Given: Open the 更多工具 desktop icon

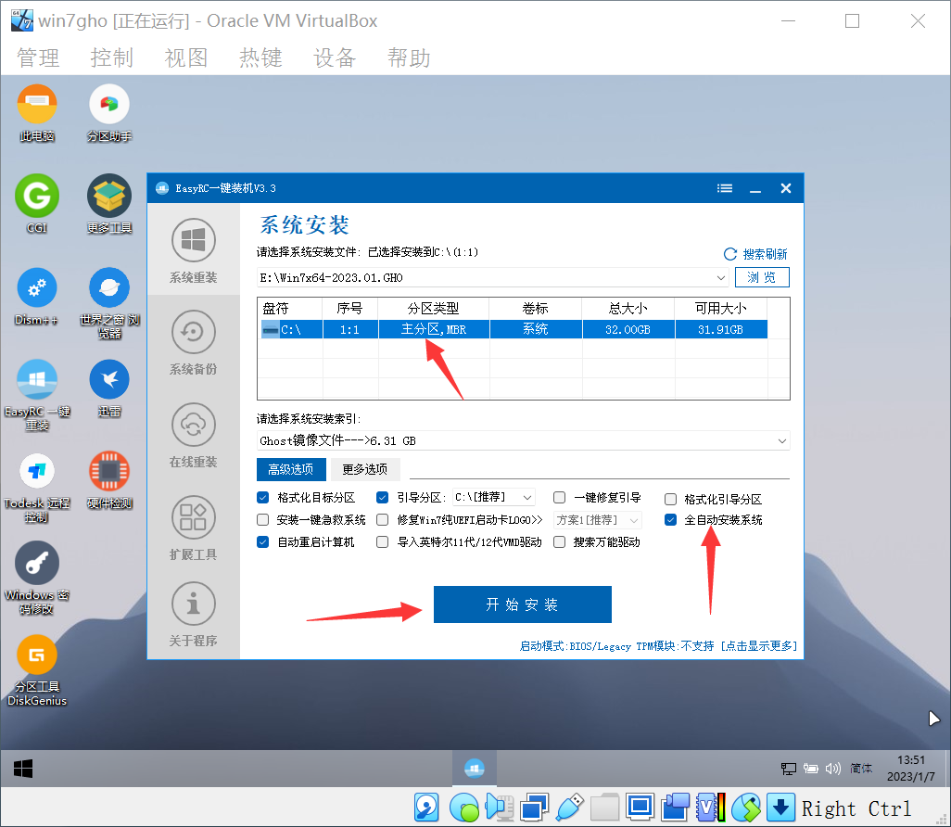Looking at the screenshot, I should [x=109, y=205].
